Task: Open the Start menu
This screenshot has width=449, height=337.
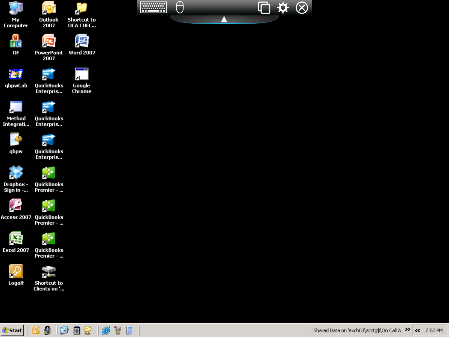Action: point(12,330)
